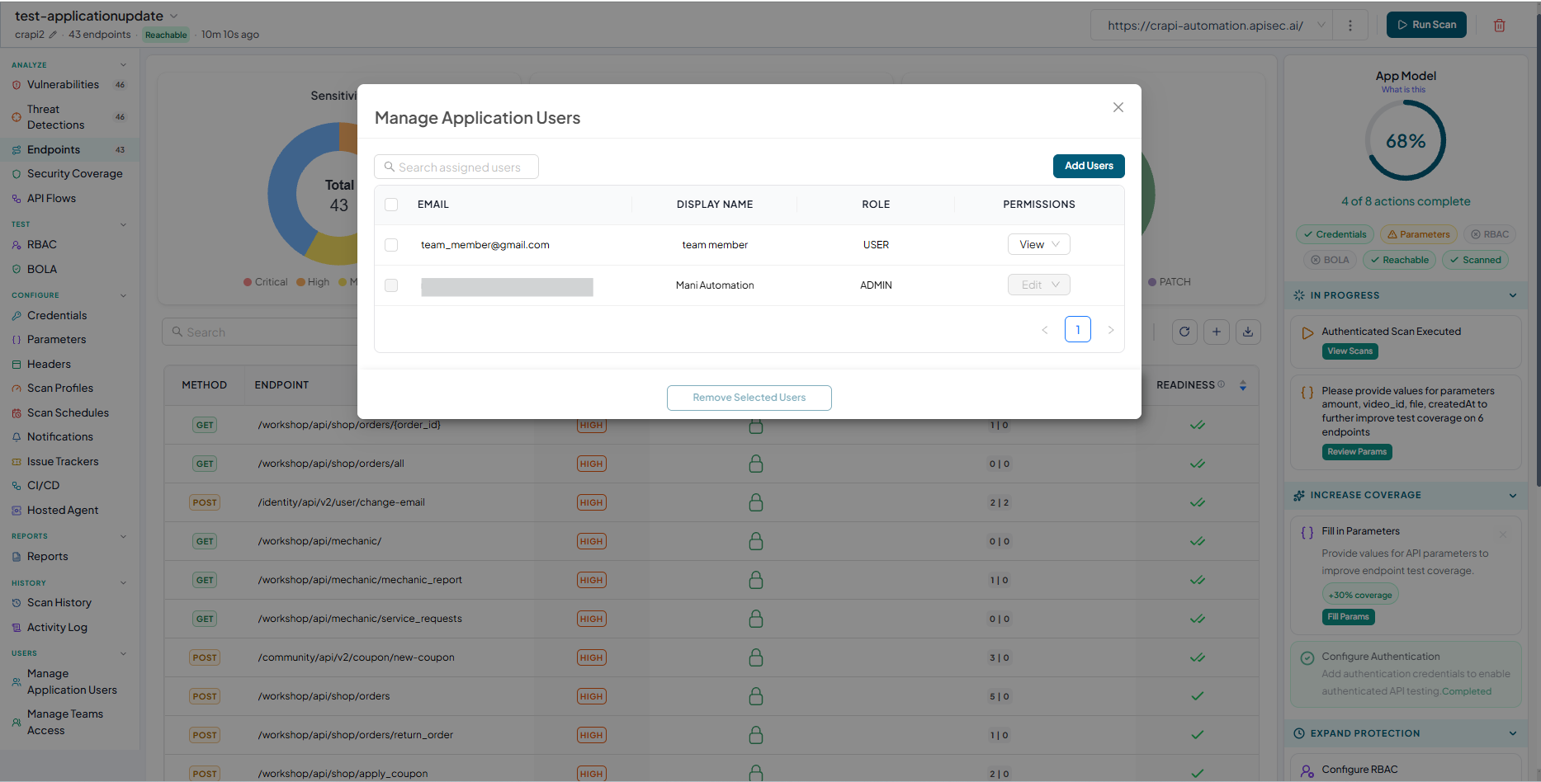The height and width of the screenshot is (782, 1541).
Task: Click the What is this link
Action: point(1403,90)
